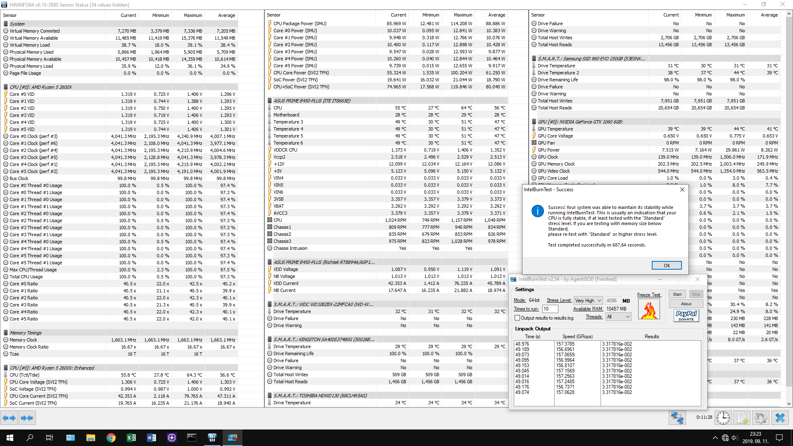Image resolution: width=793 pixels, height=446 pixels.
Task: Click the network globe icon in system tray
Action: pos(725,438)
